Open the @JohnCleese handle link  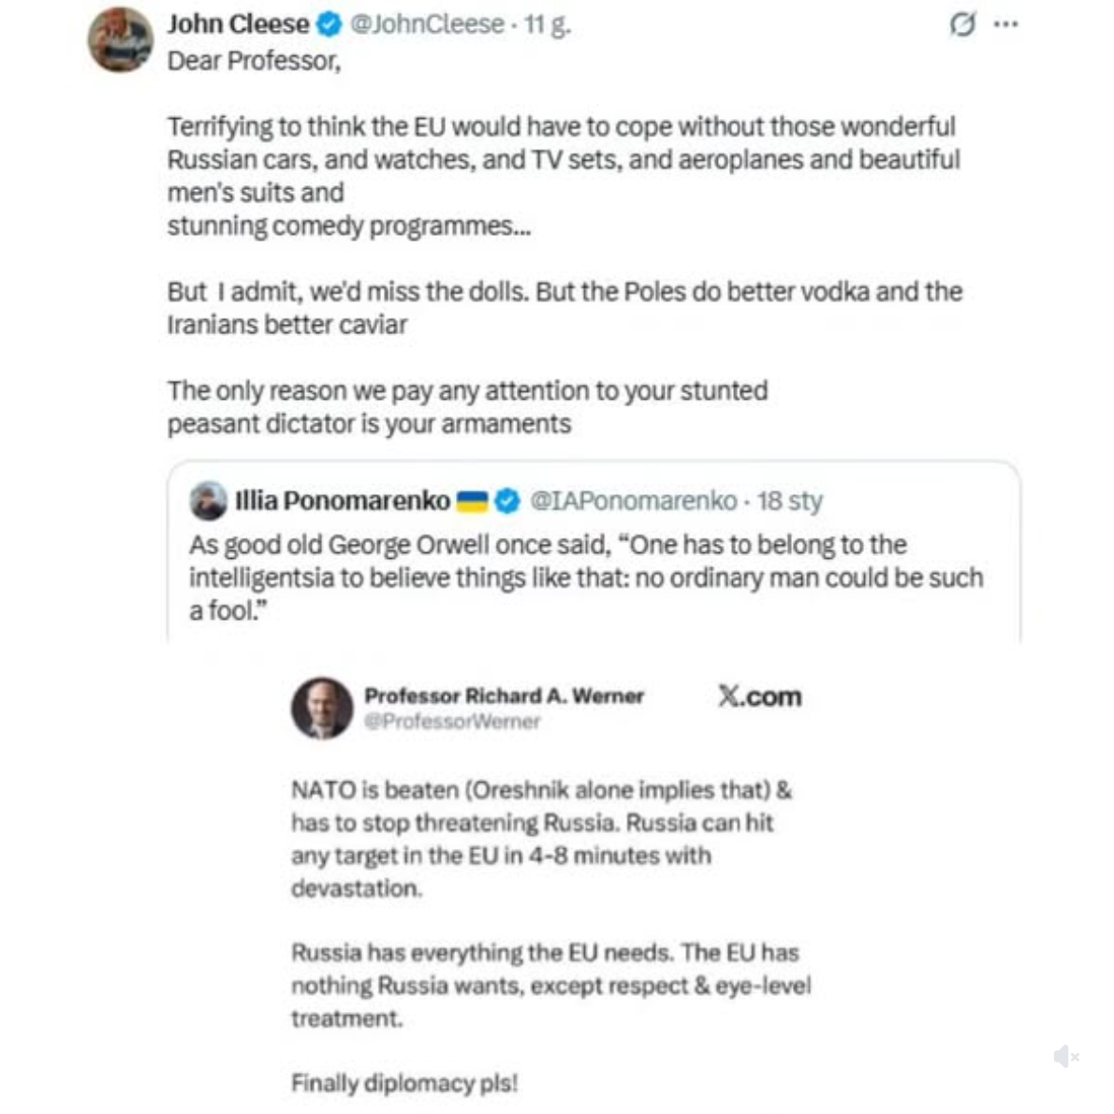point(427,24)
